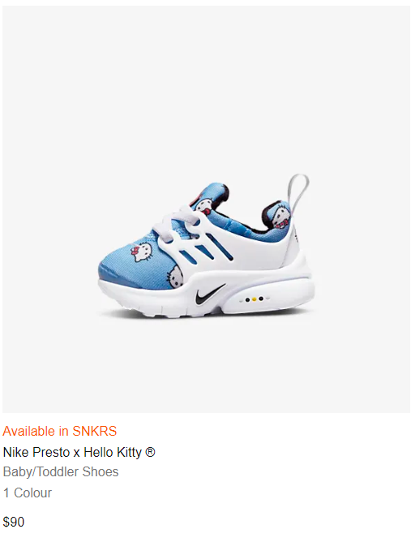Click the Available in SNKRS label
Image resolution: width=411 pixels, height=542 pixels.
point(60,431)
